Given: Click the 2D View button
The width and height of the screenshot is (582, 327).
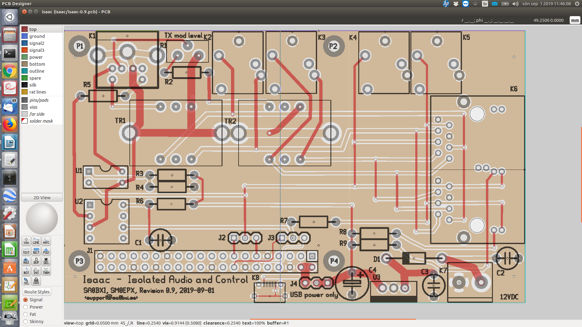Looking at the screenshot, I should (42, 197).
